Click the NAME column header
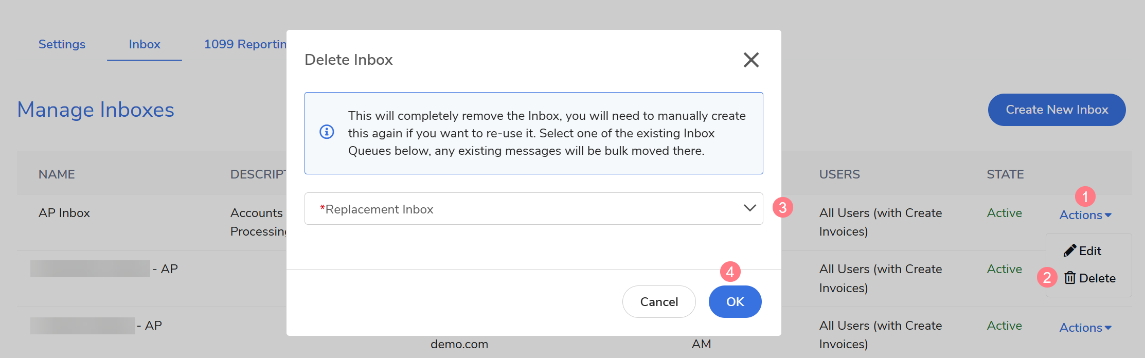Screen dimensions: 1145x358 pyautogui.click(x=57, y=174)
